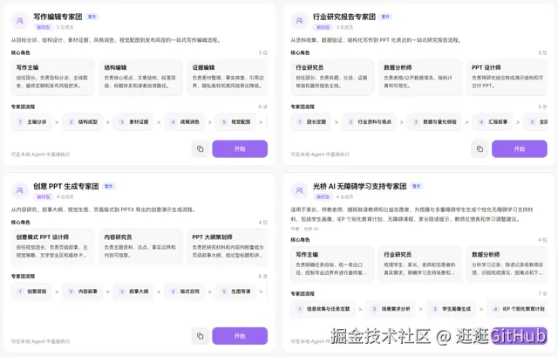Click workflow step 2 场景需求分析
The height and width of the screenshot is (357, 558).
point(391,309)
